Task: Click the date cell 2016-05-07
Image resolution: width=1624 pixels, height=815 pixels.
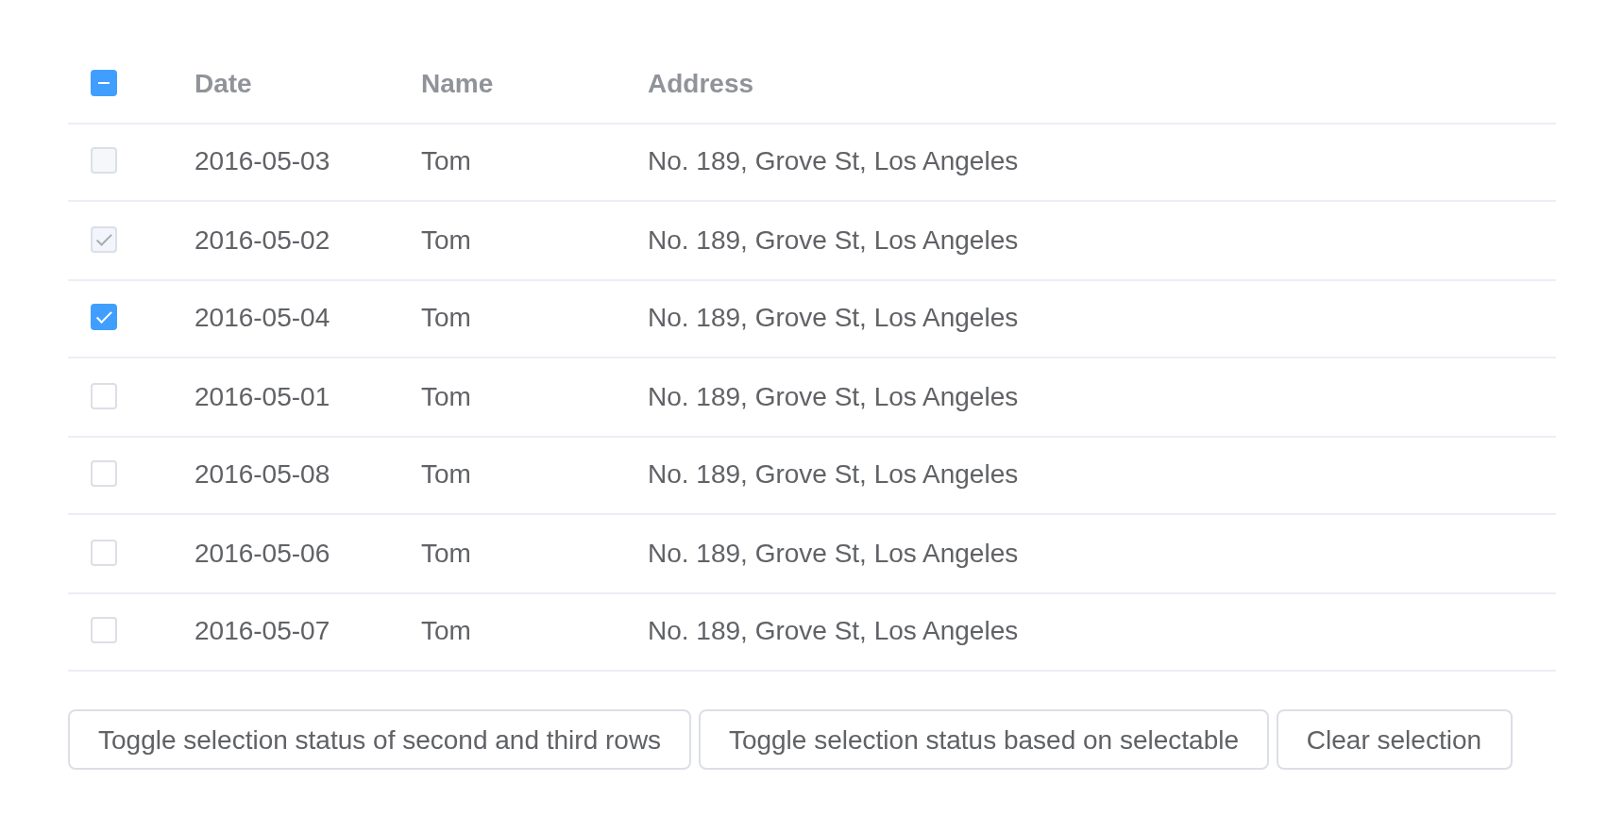Action: tap(262, 631)
